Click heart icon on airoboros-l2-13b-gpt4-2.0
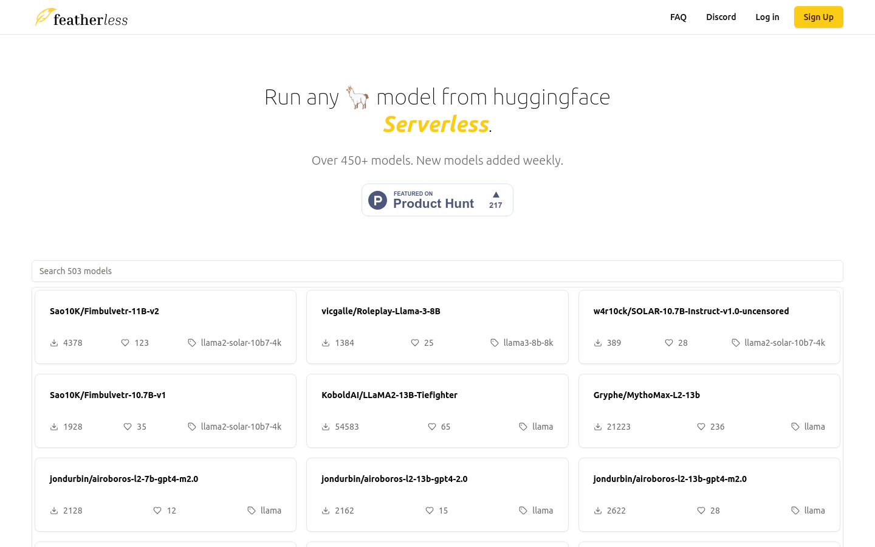The image size is (875, 547). coord(430,511)
